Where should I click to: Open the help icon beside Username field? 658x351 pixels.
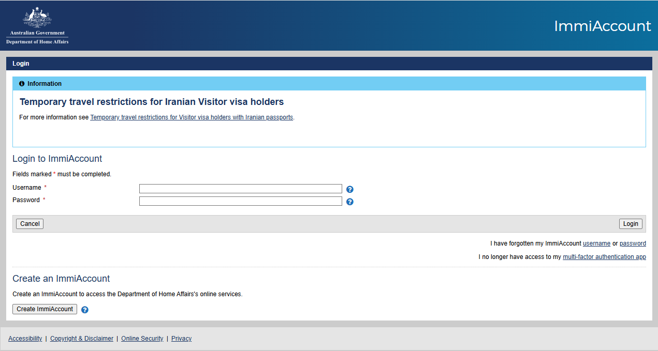point(350,189)
